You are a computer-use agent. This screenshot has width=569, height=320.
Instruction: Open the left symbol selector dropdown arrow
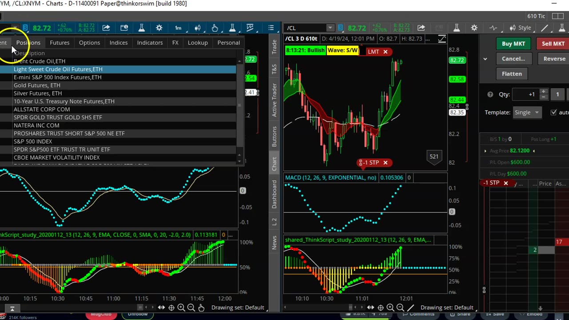[x=15, y=28]
